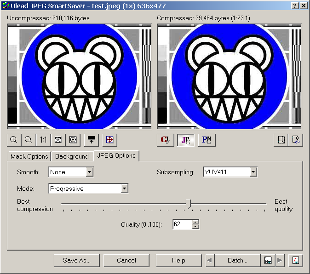Click the previous batch arrow
The height and width of the screenshot is (274, 310).
click(x=210, y=260)
